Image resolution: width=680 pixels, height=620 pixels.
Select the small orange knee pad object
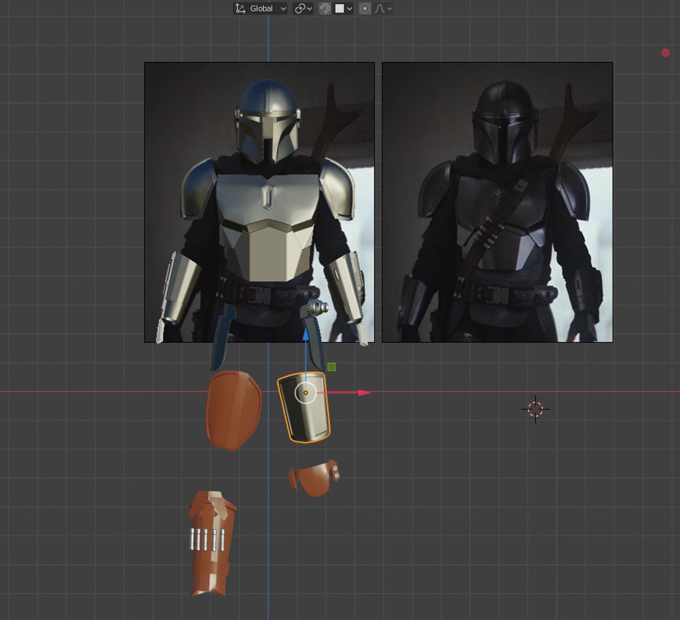click(314, 479)
